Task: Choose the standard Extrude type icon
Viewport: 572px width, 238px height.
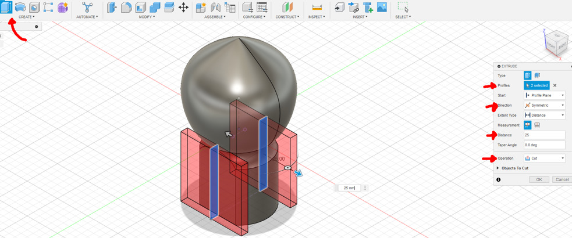Action: 528,75
